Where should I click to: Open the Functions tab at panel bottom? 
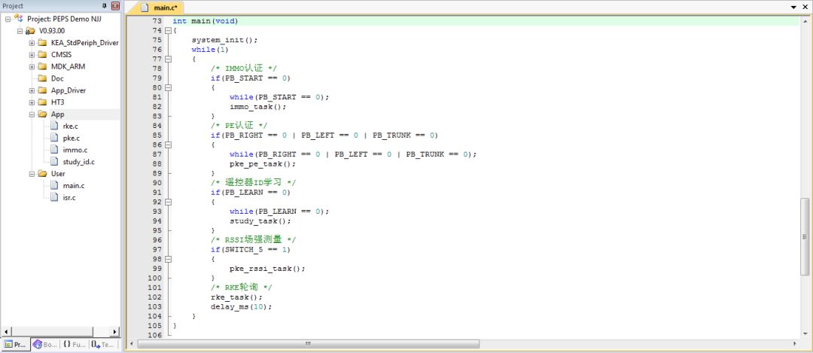point(75,344)
